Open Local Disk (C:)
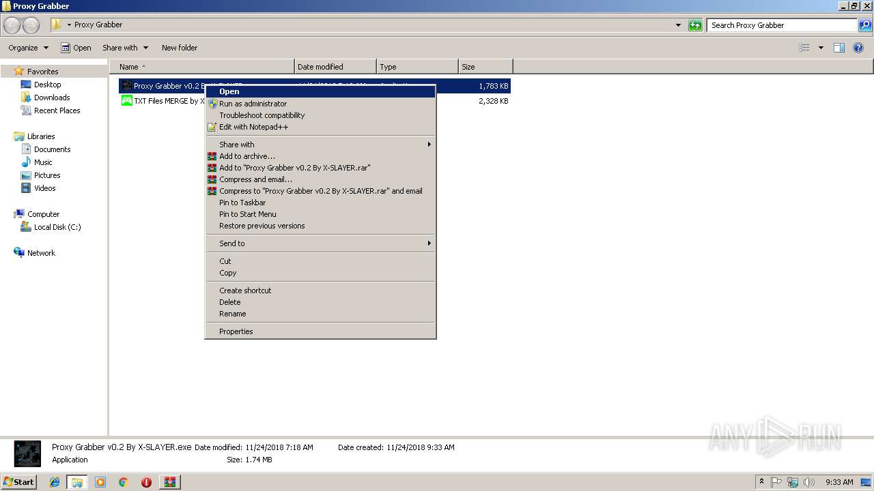 tap(57, 227)
